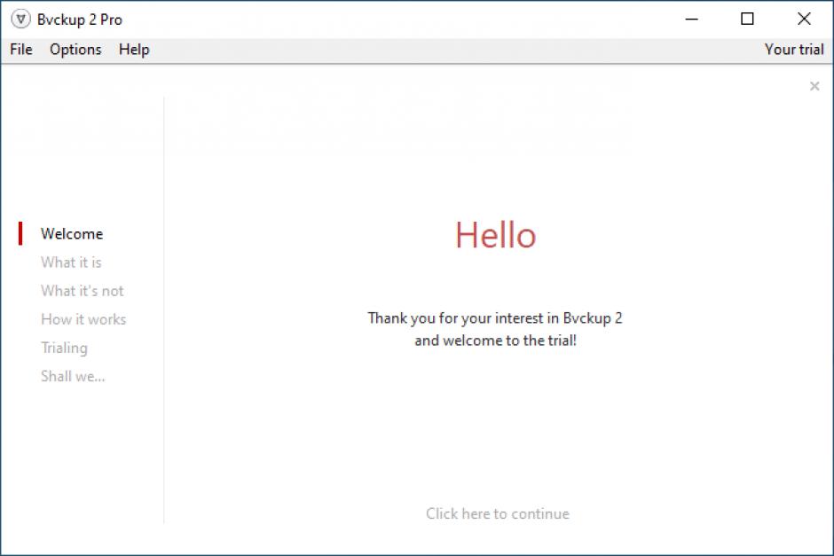The image size is (834, 556).
Task: Jump to the Trialing section
Action: pyautogui.click(x=64, y=348)
